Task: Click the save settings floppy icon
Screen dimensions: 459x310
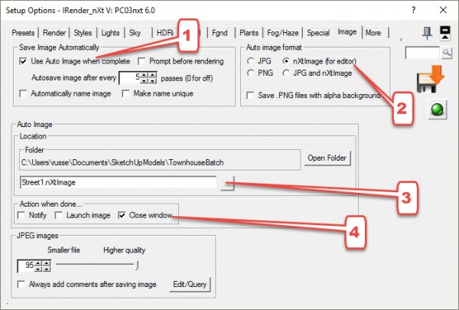Action: click(430, 79)
